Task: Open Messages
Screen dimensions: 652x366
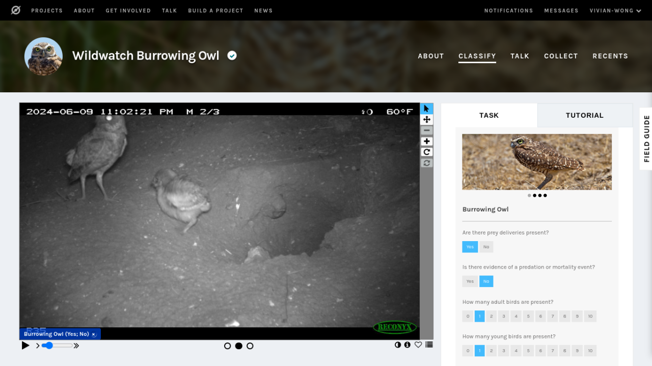Action: (x=561, y=10)
